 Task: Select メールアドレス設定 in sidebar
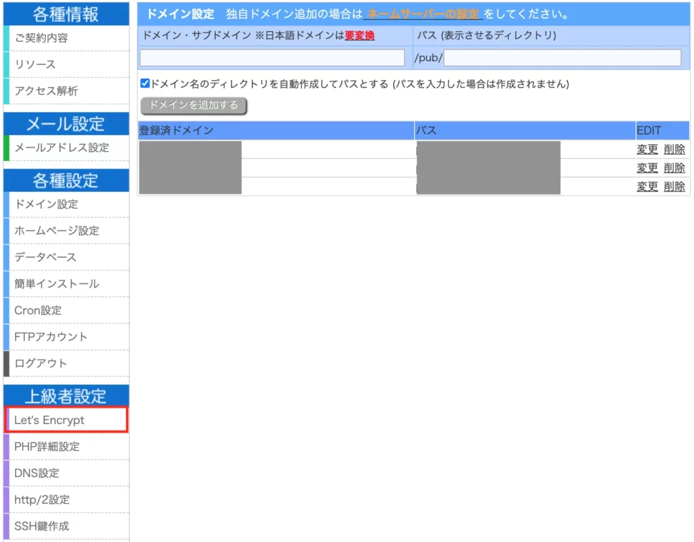point(61,147)
